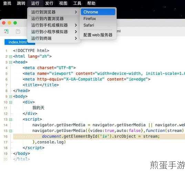Click the </script> closing tag
The height and width of the screenshot is (172, 185).
click(33, 148)
